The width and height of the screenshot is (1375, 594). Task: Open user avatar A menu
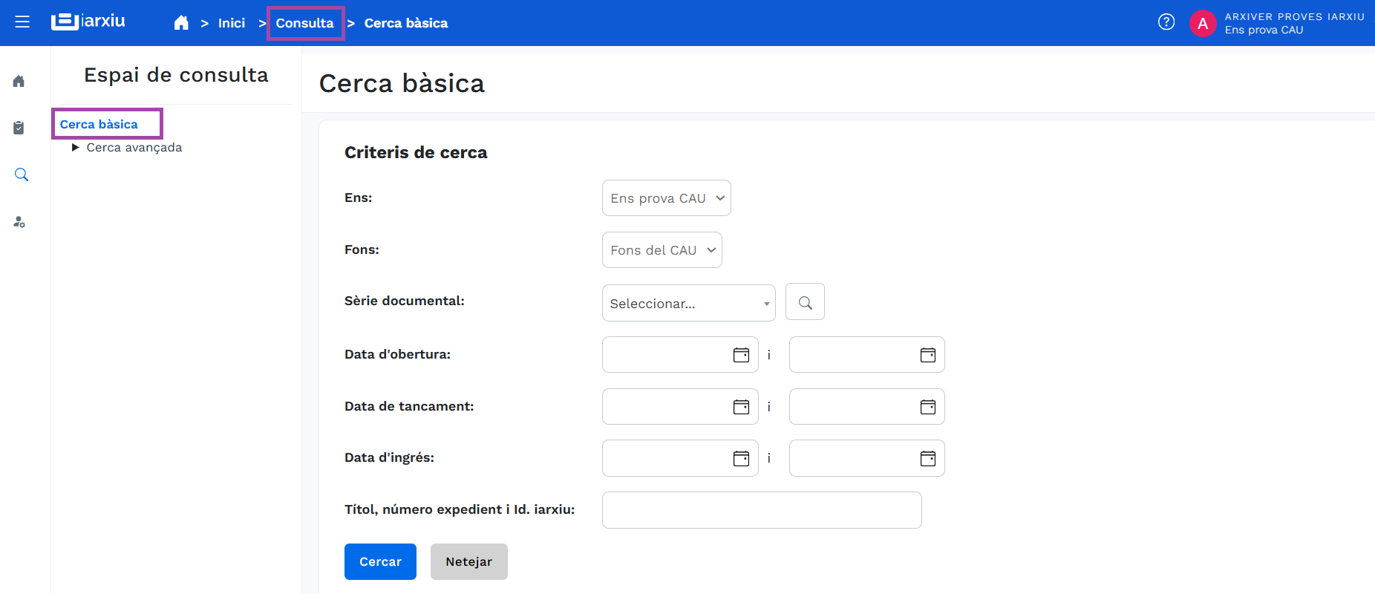tap(1203, 23)
